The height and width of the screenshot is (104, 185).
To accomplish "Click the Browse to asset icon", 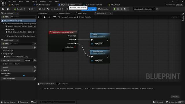I will (x=8, y=9).
